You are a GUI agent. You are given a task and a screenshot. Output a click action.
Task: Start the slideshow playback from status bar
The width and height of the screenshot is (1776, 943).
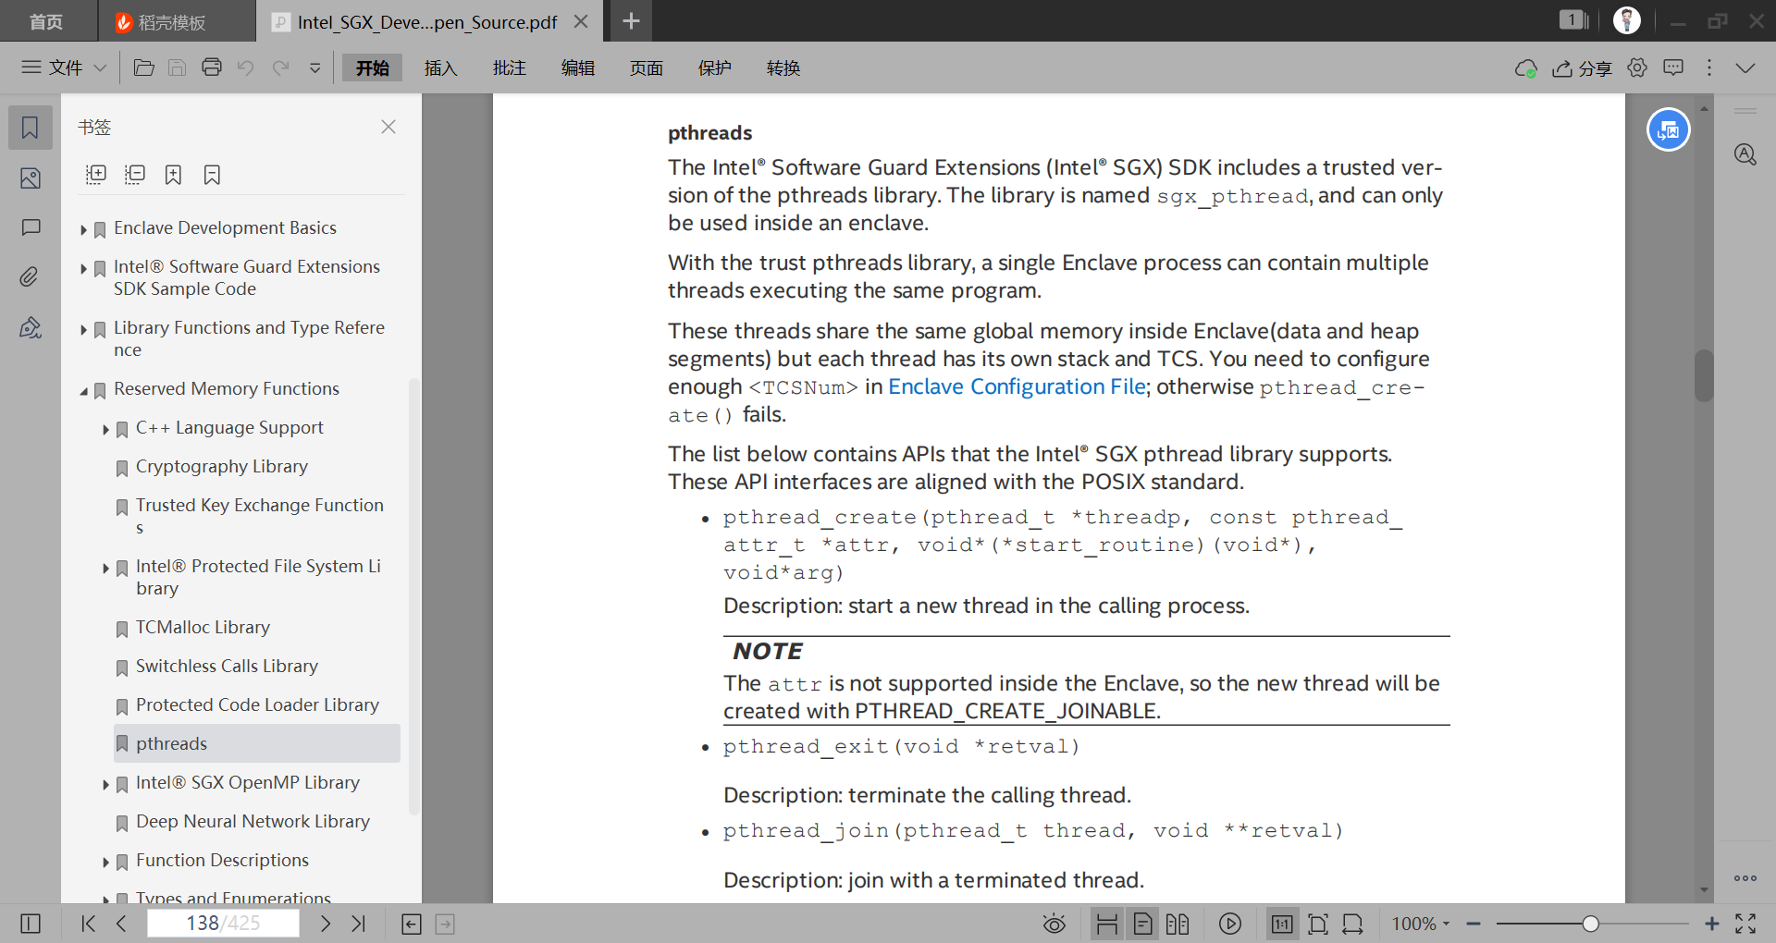tap(1230, 924)
